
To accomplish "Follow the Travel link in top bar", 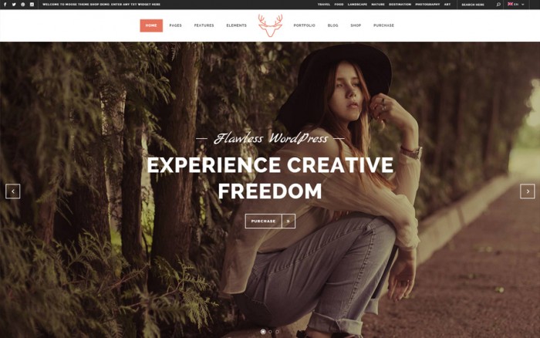I will tap(324, 5).
